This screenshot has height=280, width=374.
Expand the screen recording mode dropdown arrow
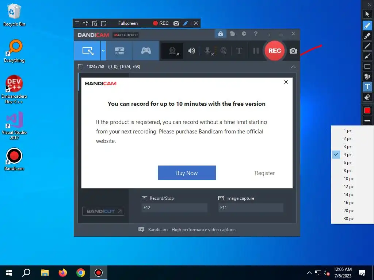coord(103,51)
